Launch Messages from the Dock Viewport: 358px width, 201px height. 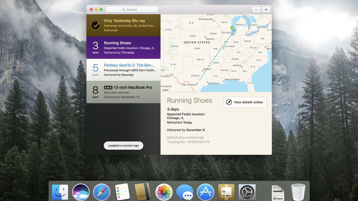pos(184,192)
